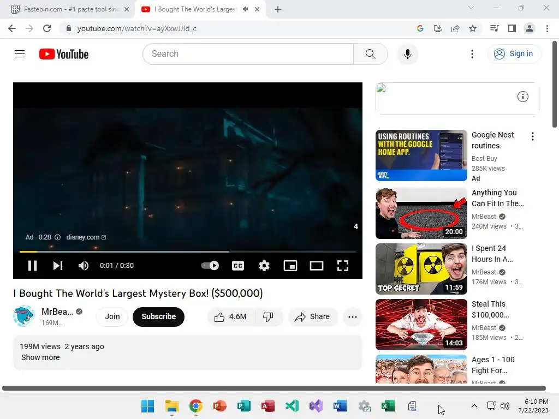Select the I Bought The World's Largest tab
Image resolution: width=559 pixels, height=419 pixels.
[x=195, y=9]
